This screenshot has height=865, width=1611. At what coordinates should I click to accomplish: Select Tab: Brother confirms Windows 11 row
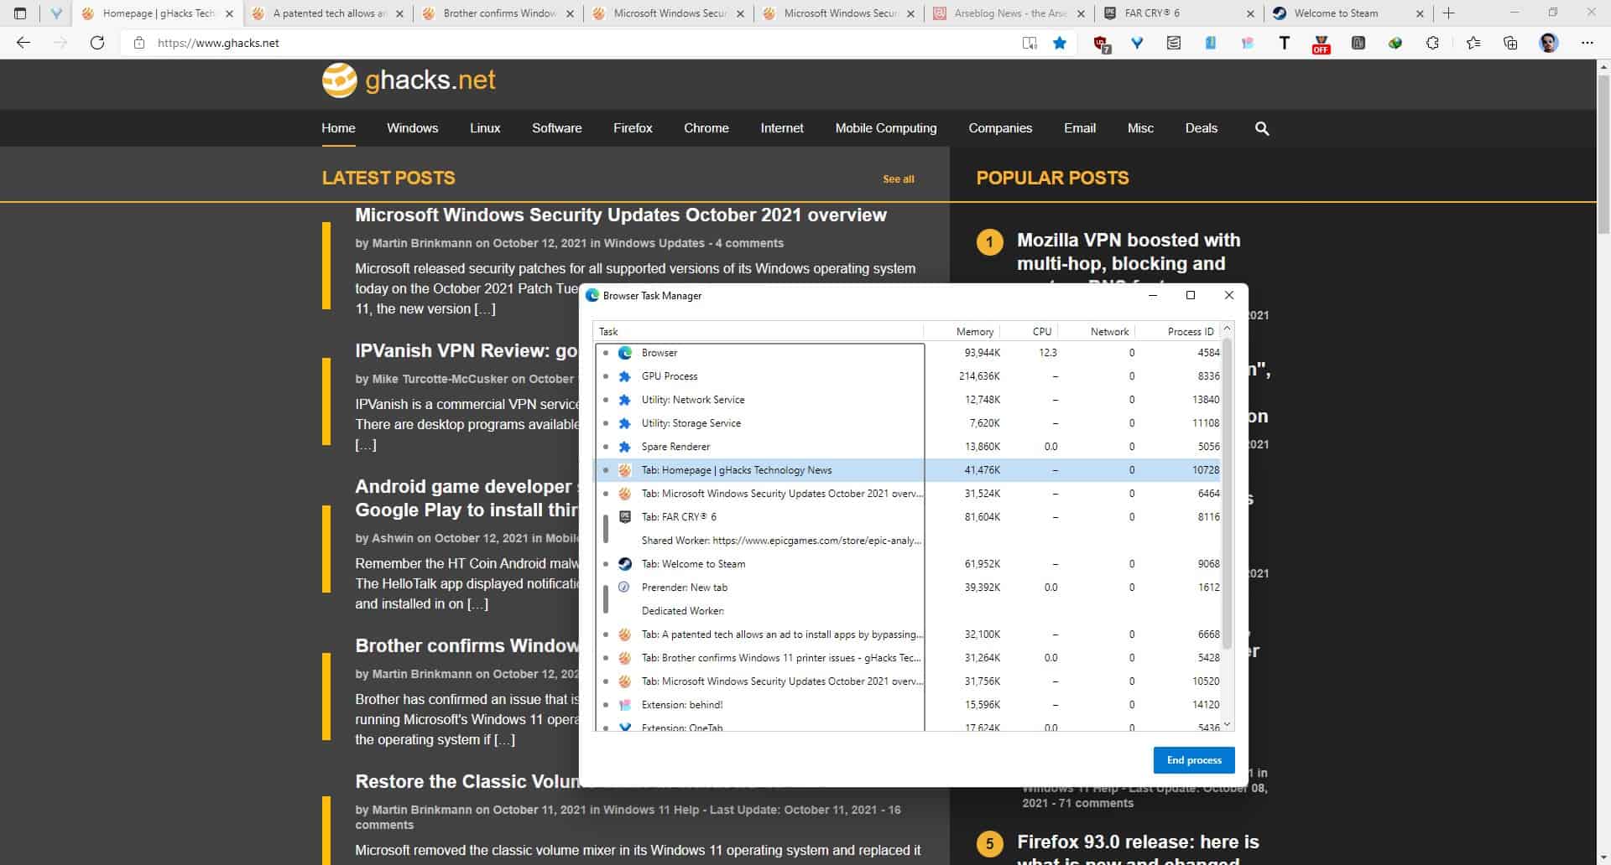pos(907,658)
